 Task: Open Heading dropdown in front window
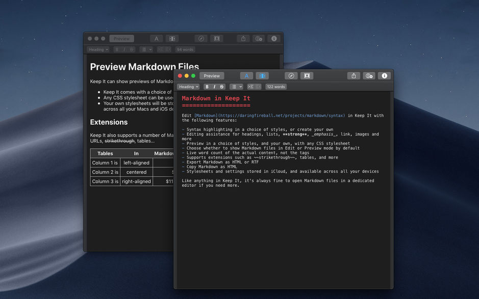click(188, 87)
